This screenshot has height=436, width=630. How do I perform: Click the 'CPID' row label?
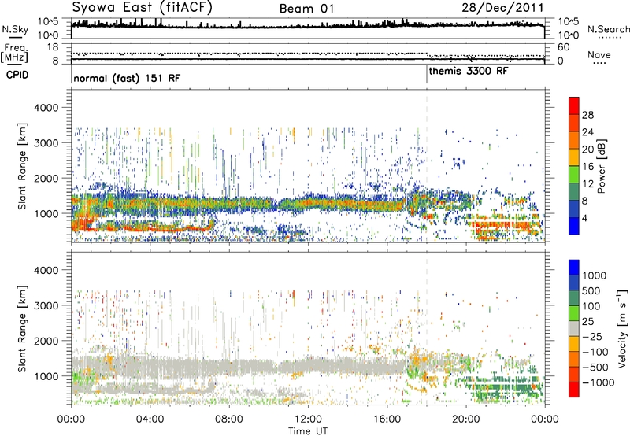(x=17, y=75)
